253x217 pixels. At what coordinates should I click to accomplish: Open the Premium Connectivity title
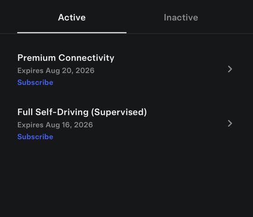click(66, 58)
